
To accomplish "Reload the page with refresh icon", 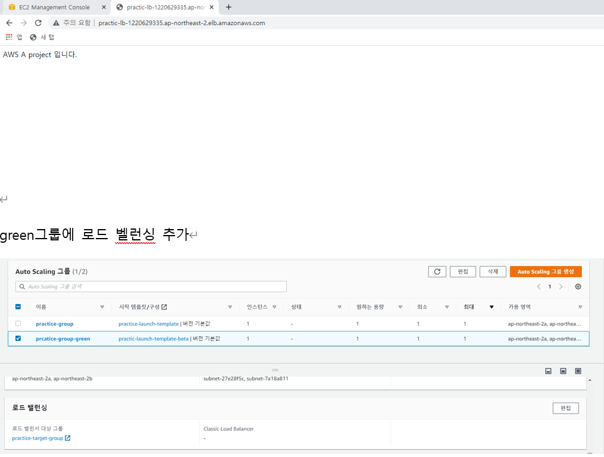I will click(x=38, y=23).
